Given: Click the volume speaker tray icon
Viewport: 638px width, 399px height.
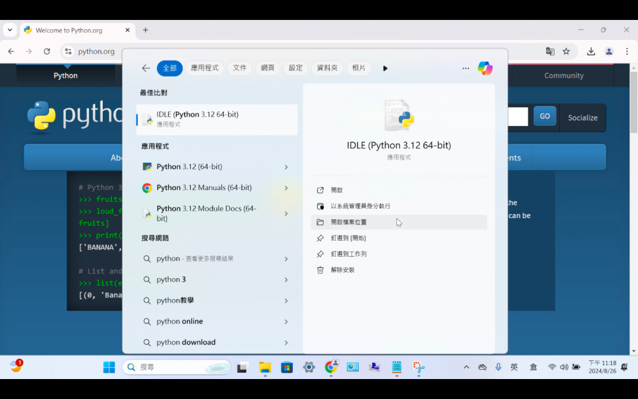Looking at the screenshot, I should pyautogui.click(x=563, y=367).
